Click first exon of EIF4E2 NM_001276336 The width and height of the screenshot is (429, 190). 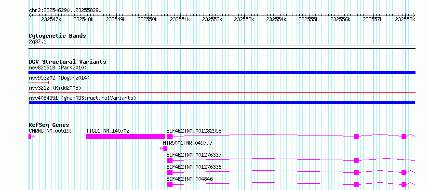point(170,173)
